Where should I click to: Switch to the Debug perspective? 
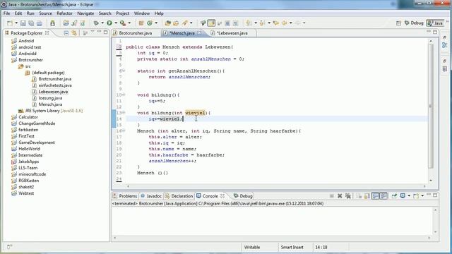pos(414,23)
